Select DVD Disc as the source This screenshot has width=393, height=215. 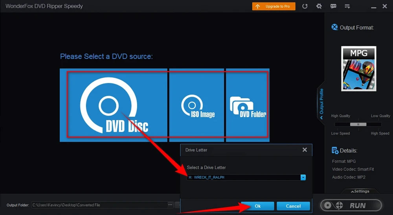pos(114,105)
